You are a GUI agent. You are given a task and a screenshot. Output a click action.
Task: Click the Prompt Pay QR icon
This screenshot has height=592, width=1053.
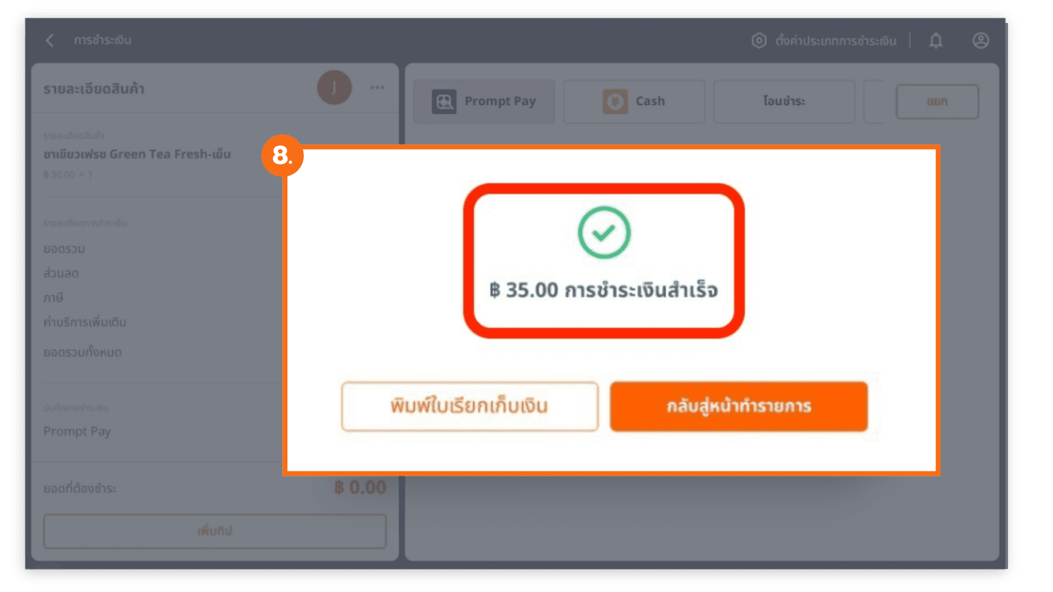tap(444, 101)
